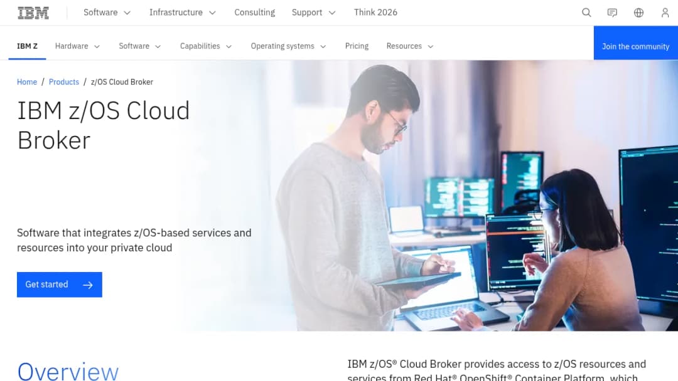
Task: Click the IBM z/OS Cloud Broker heading
Action: 104,125
